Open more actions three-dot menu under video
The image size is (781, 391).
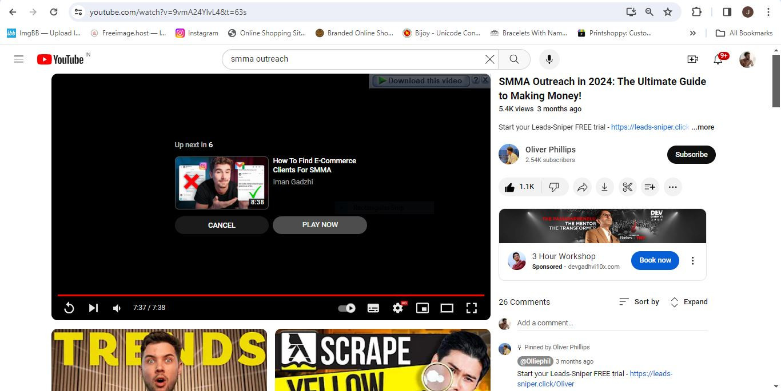click(x=673, y=187)
